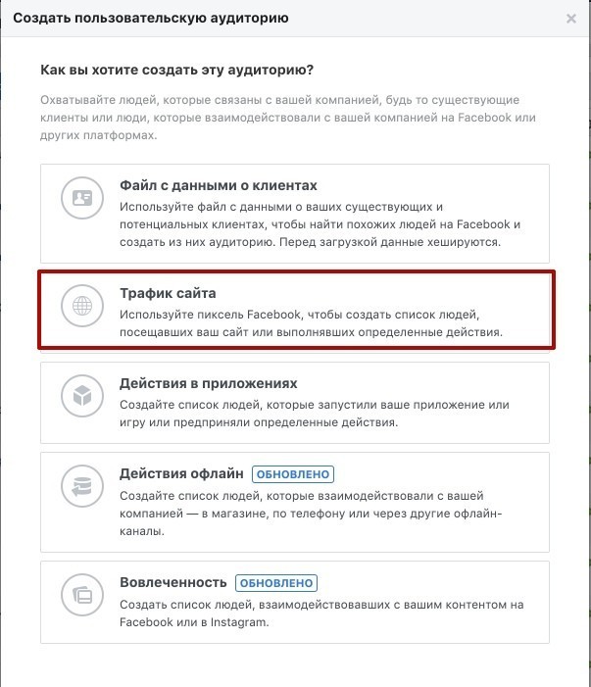Screen dimensions: 591x687
Task: Click the customer file contact-card icon
Action: coord(82,198)
